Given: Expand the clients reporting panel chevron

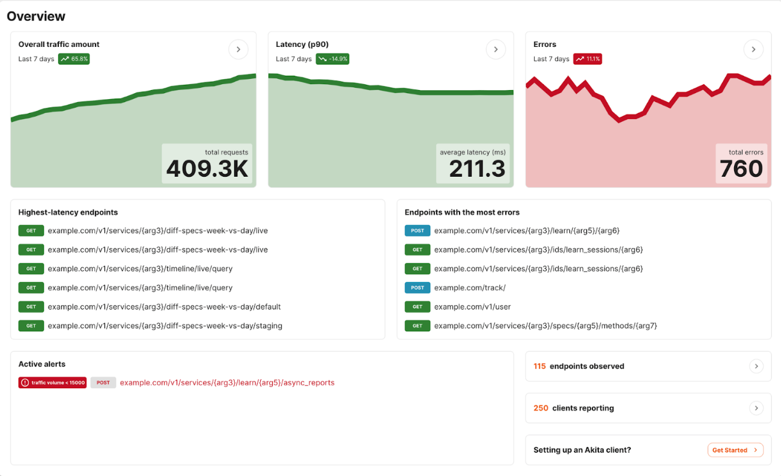Looking at the screenshot, I should coord(756,407).
